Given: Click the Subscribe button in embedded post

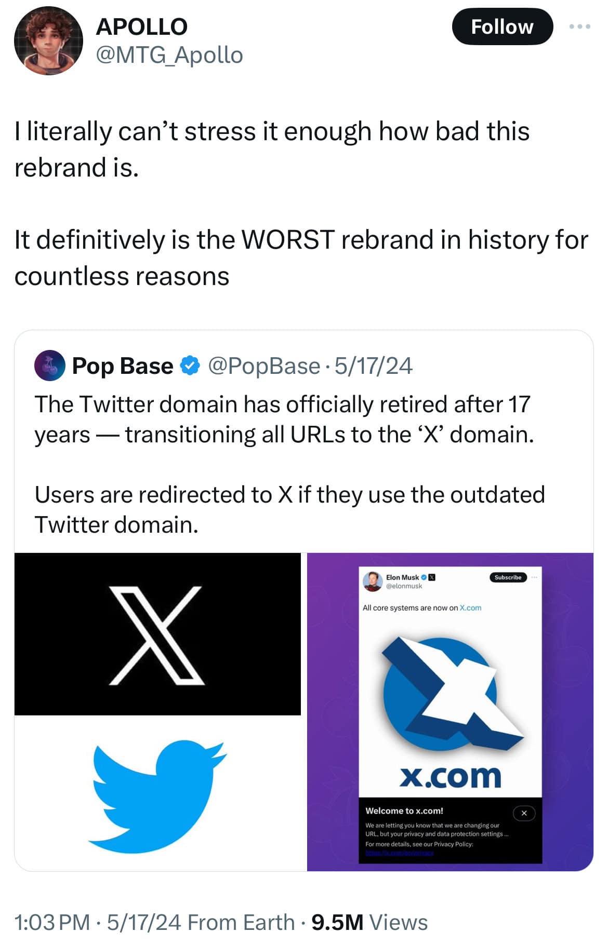Looking at the screenshot, I should pyautogui.click(x=508, y=577).
